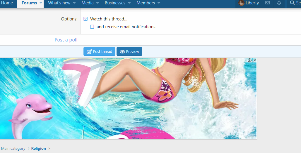Click the search magnifier icon

[x=292, y=3]
